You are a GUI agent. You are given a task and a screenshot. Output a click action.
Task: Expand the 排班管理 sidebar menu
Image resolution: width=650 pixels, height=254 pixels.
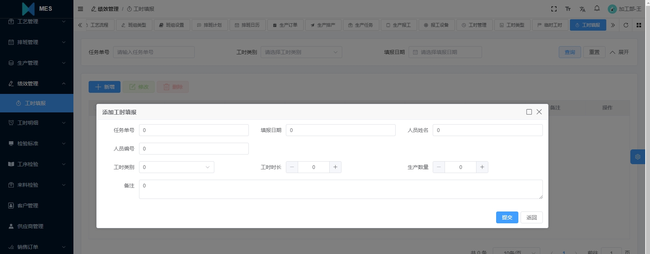pos(37,42)
